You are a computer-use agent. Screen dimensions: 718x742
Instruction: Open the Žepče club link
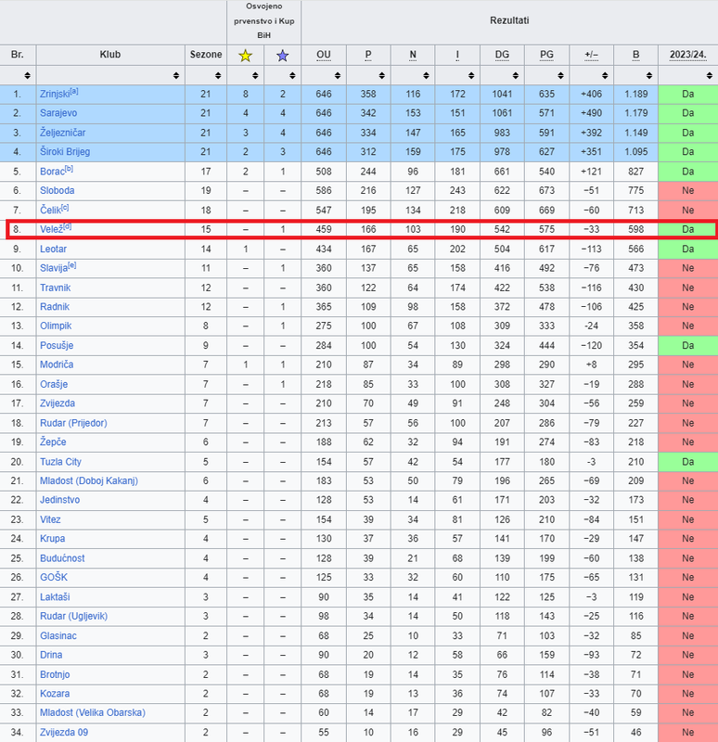pyautogui.click(x=53, y=442)
